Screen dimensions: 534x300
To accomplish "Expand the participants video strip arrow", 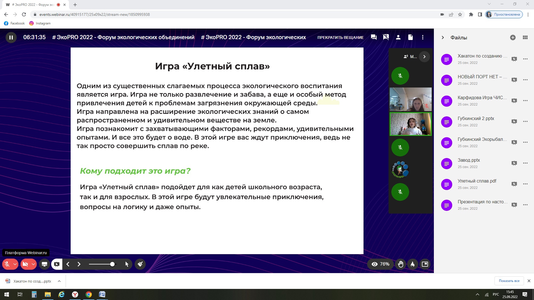I will click(424, 57).
